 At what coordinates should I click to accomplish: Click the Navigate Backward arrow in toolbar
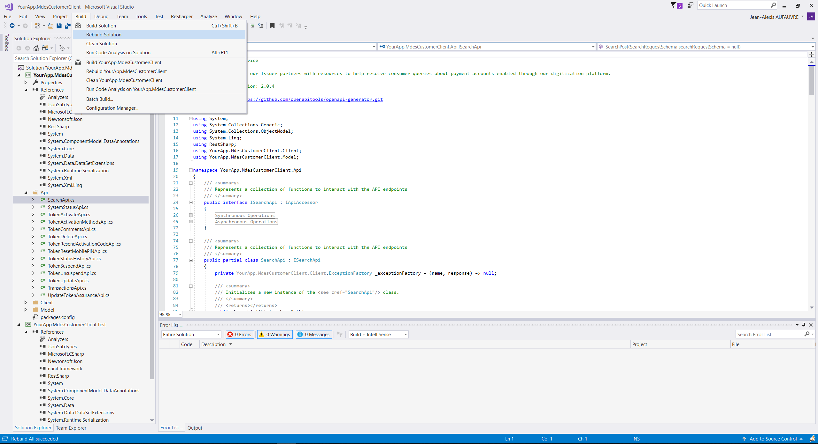(12, 26)
